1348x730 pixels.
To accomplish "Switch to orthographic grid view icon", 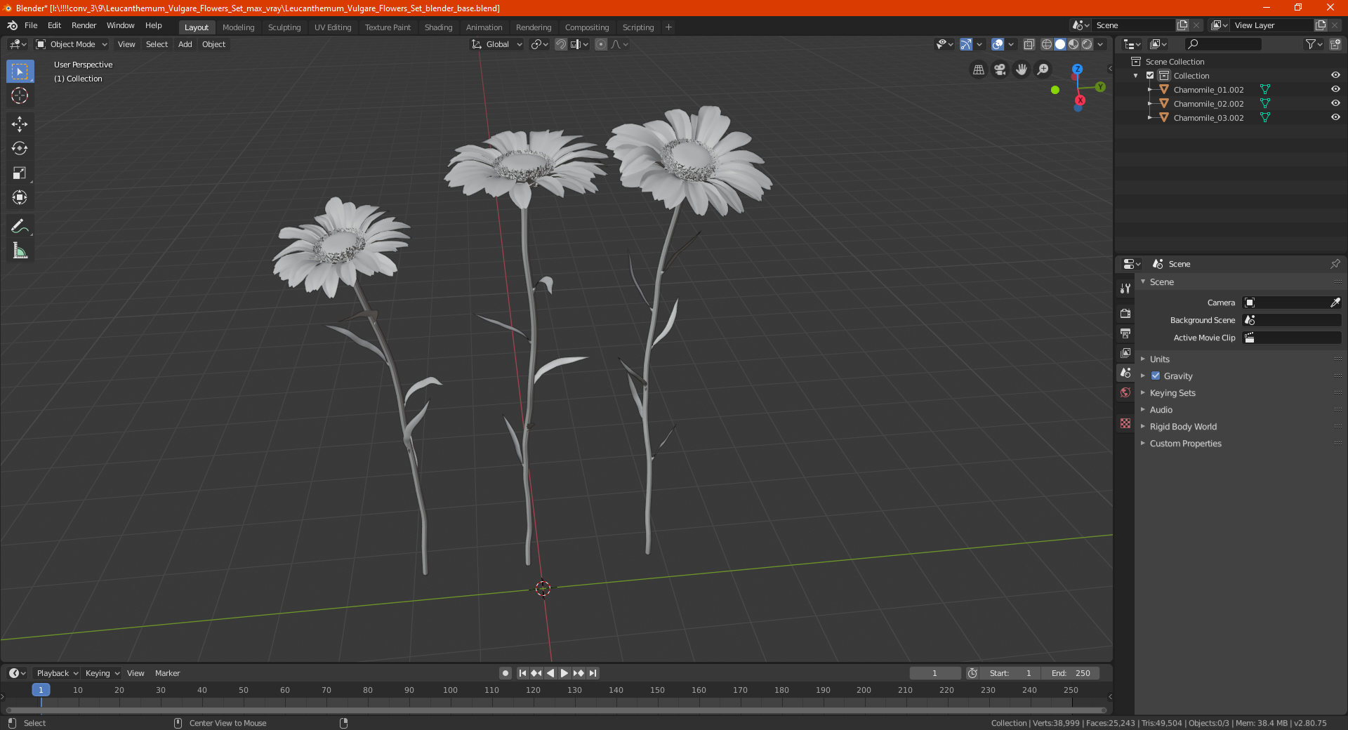I will [x=978, y=69].
